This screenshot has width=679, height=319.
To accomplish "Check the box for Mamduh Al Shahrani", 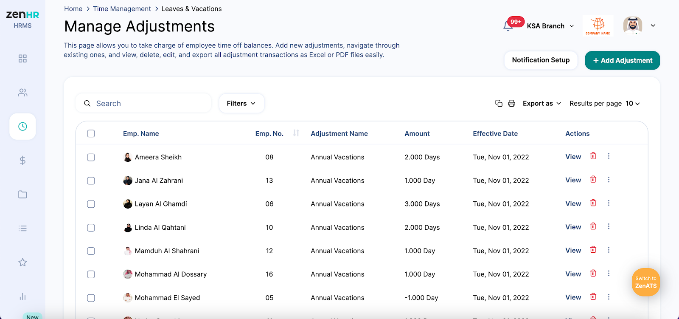I will [91, 251].
